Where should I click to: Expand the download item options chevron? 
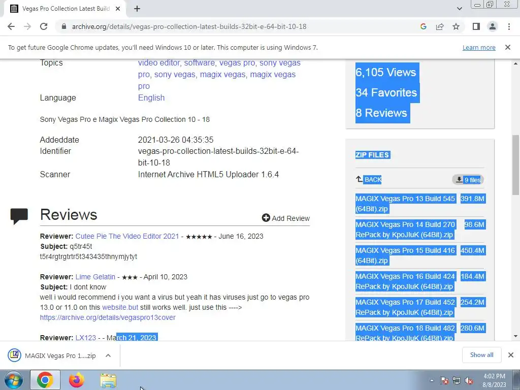[108, 355]
